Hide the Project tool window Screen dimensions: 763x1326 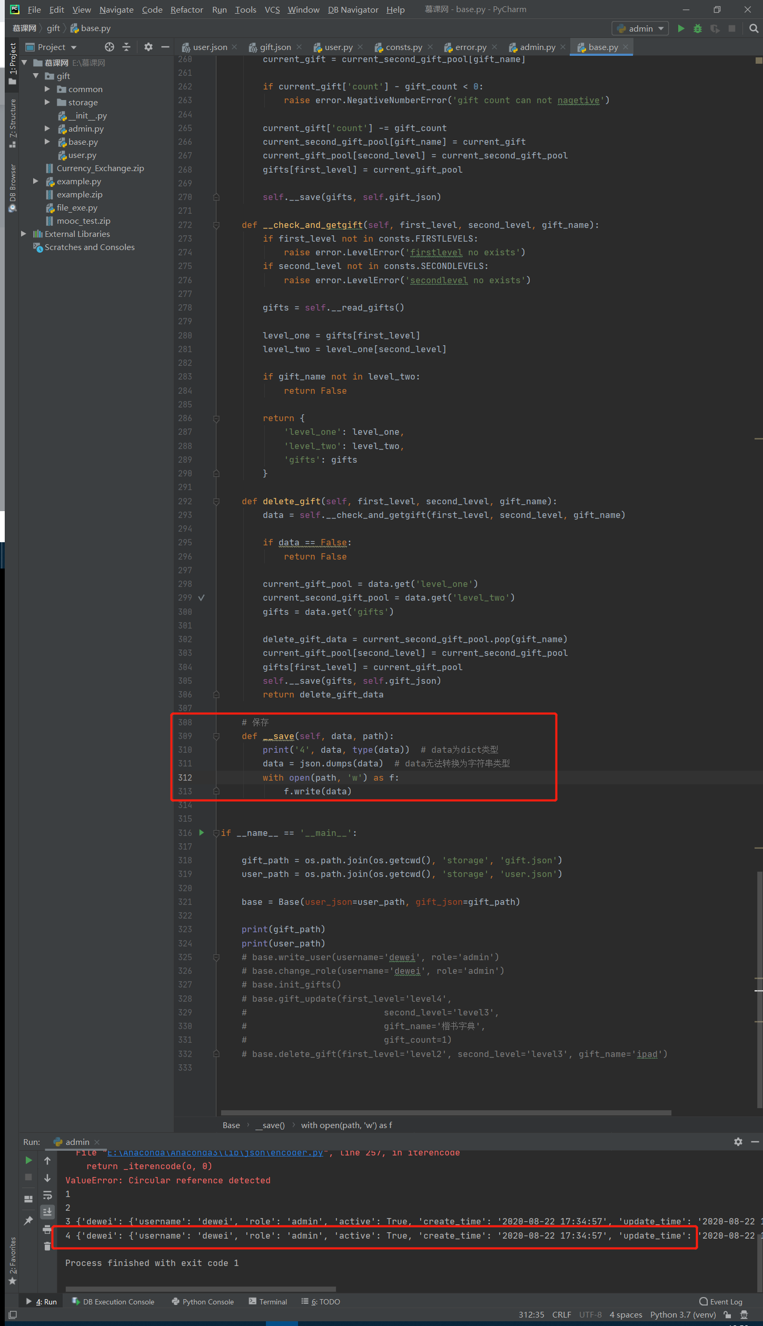point(165,47)
